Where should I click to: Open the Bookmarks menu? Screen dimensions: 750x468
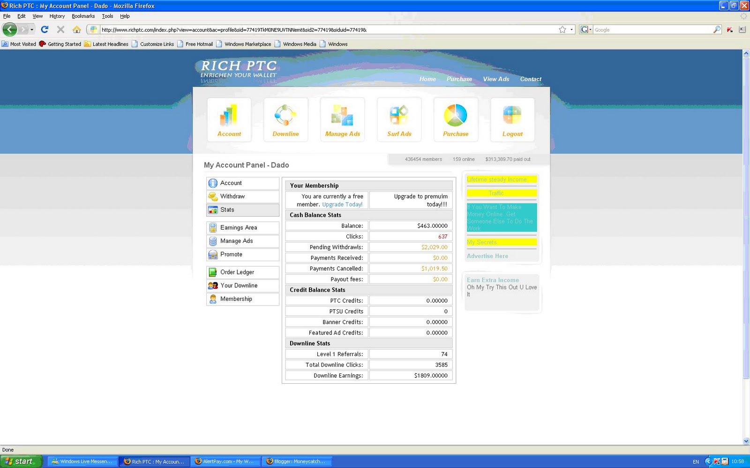pyautogui.click(x=83, y=16)
